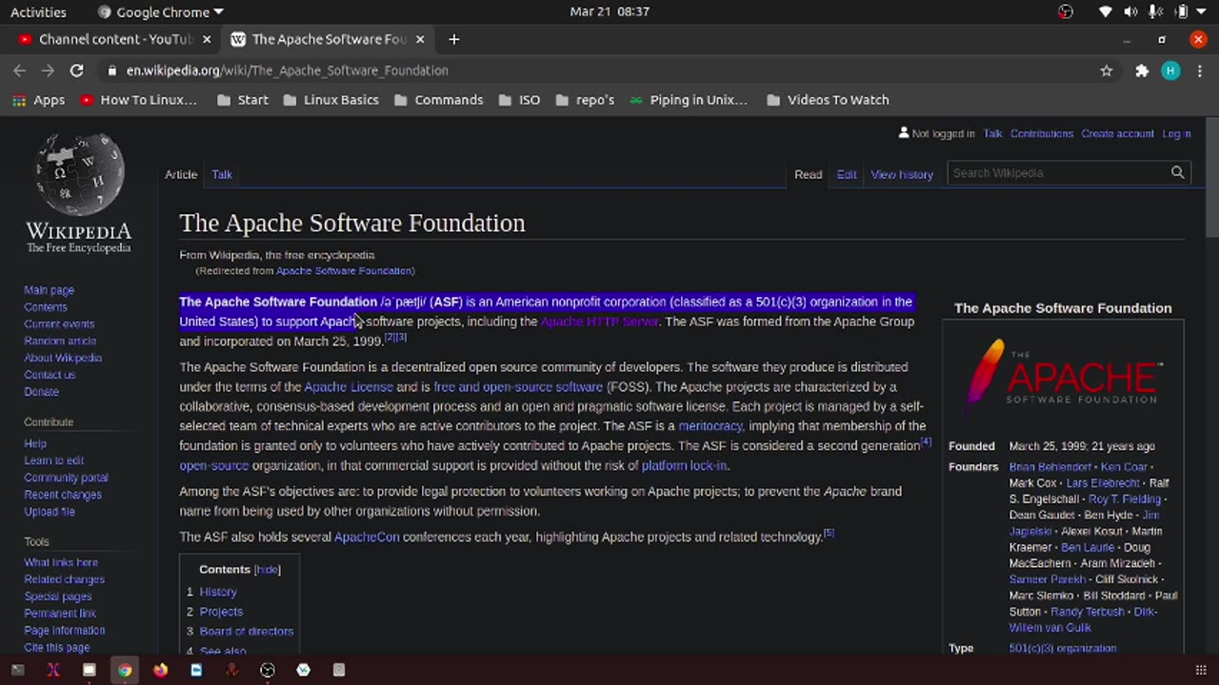This screenshot has height=685, width=1219.
Task: Open the Talk tab of the article
Action: click(x=222, y=174)
